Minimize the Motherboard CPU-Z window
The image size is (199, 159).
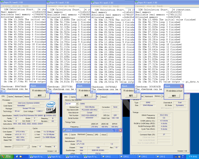click(113, 130)
